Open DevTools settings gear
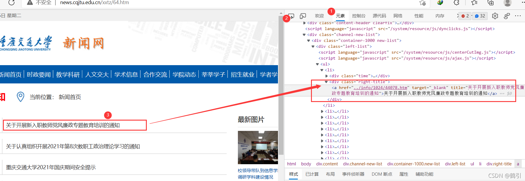This screenshot has height=181, width=525. point(495,16)
